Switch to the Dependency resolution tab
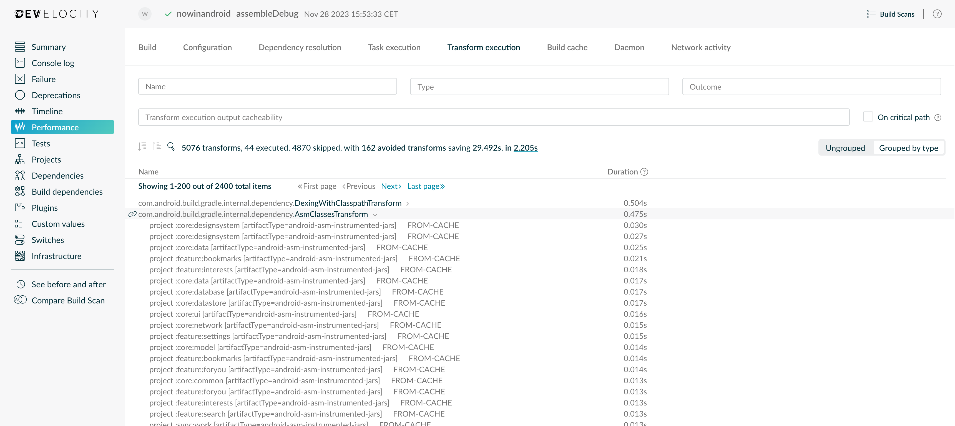This screenshot has height=426, width=955. point(300,47)
